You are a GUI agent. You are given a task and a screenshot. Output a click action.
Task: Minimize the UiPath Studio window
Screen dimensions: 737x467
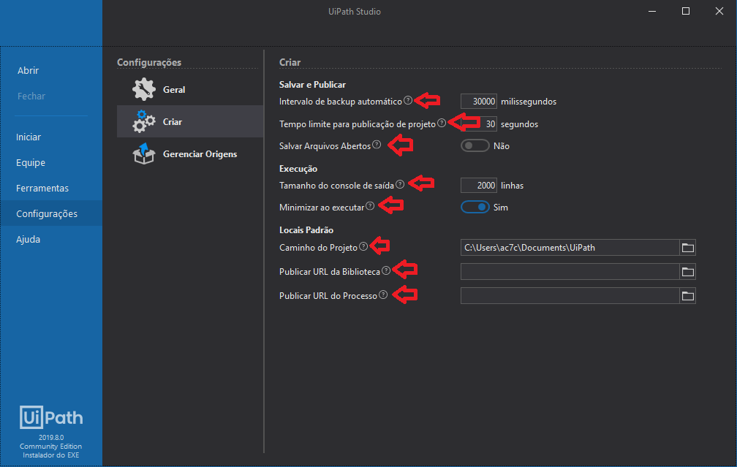point(652,11)
